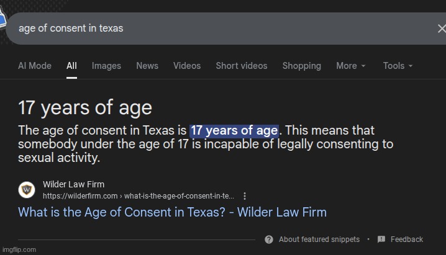This screenshot has height=255, width=446.
Task: Click the blue icon left of search bar
Action: [2, 17]
